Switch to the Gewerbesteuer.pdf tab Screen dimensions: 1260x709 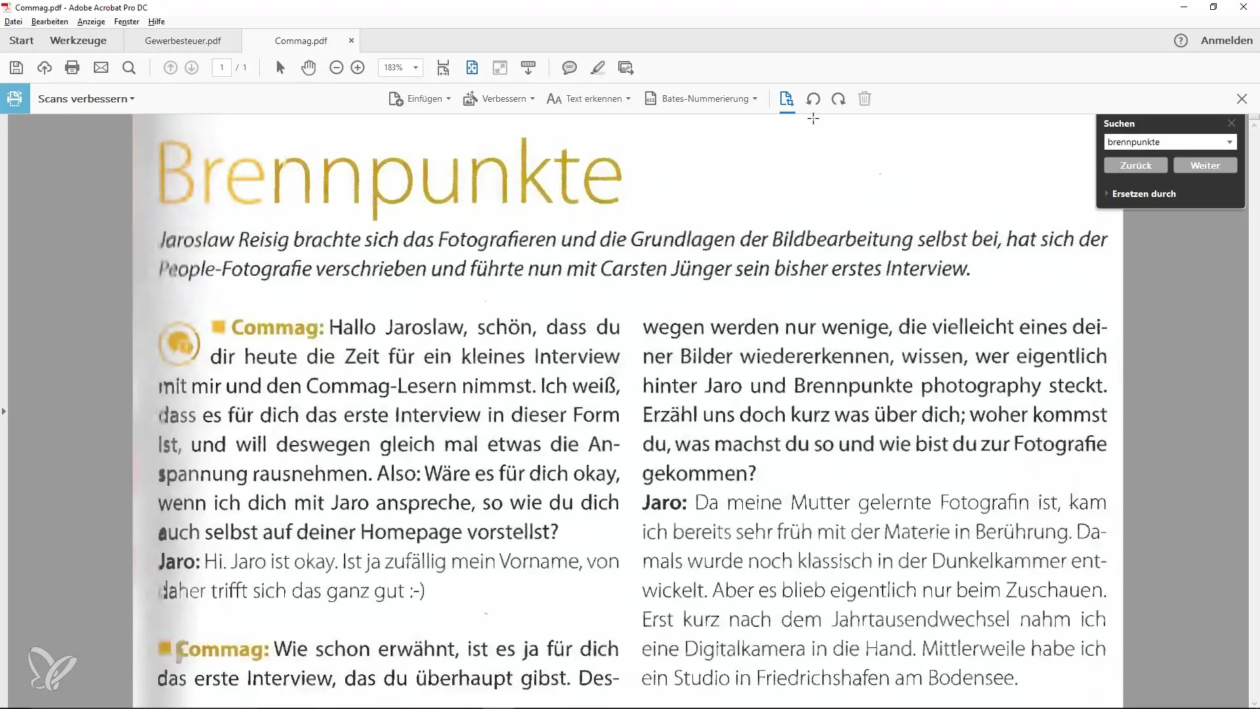click(183, 41)
